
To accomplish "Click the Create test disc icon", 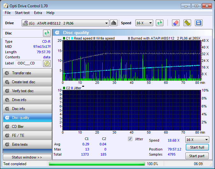I will pyautogui.click(x=7, y=82).
